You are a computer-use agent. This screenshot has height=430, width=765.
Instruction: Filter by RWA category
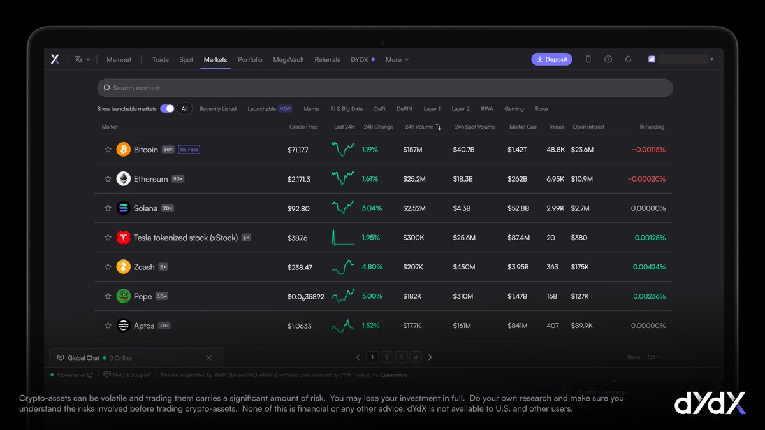click(487, 109)
